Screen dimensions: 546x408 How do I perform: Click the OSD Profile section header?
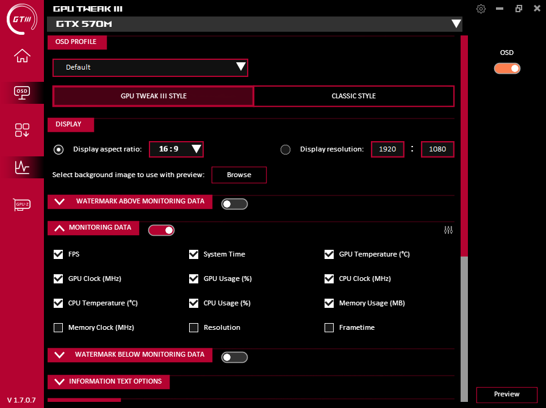point(77,42)
